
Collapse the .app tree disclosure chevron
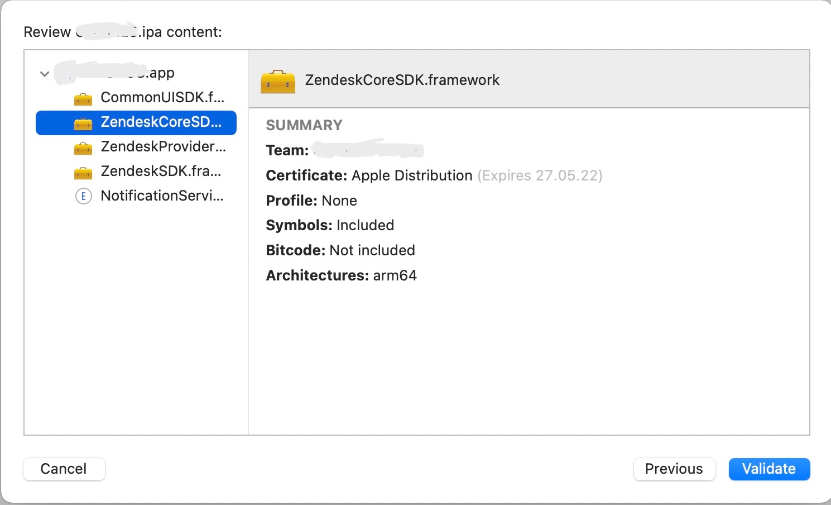coord(45,74)
